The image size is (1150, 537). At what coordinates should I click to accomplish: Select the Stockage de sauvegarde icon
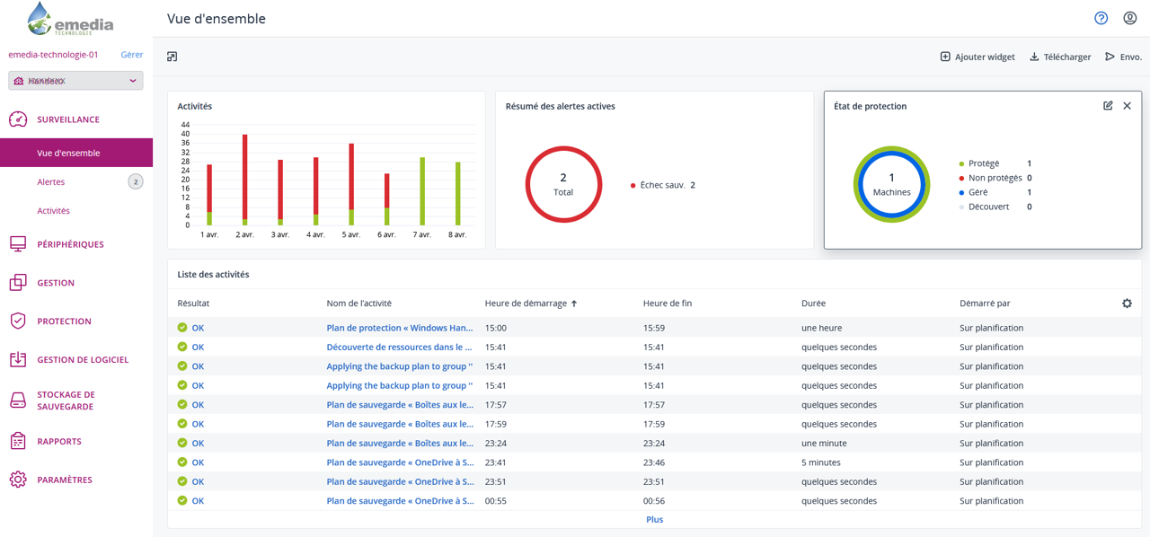click(x=20, y=401)
